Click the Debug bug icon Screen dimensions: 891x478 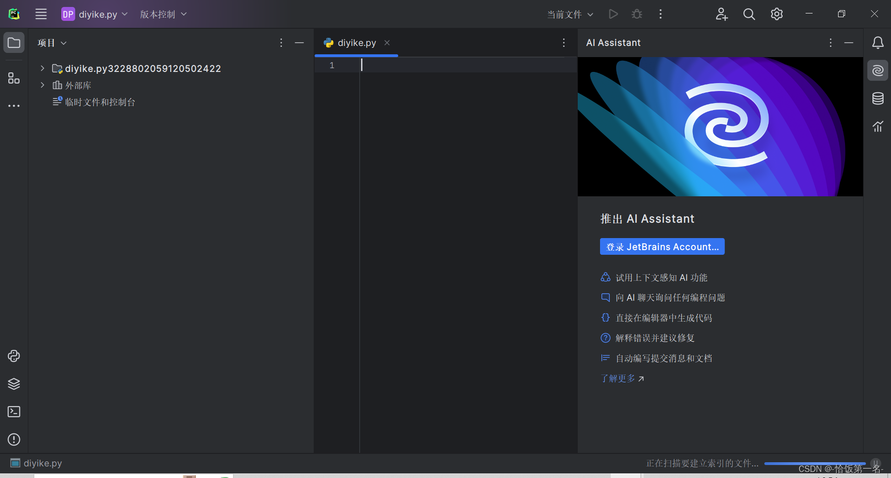(x=637, y=14)
